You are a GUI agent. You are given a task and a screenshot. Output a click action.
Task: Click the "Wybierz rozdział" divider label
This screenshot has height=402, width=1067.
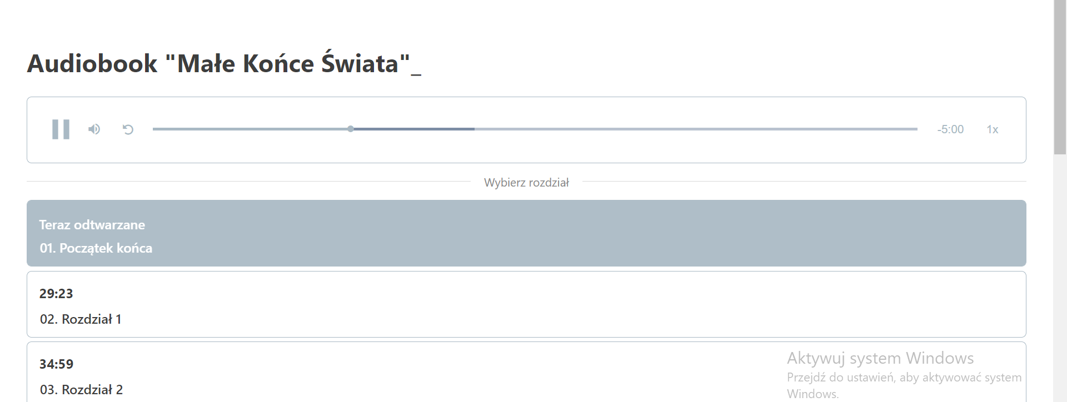pyautogui.click(x=526, y=182)
